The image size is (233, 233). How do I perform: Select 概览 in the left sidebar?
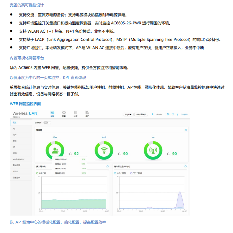coord(21,123)
